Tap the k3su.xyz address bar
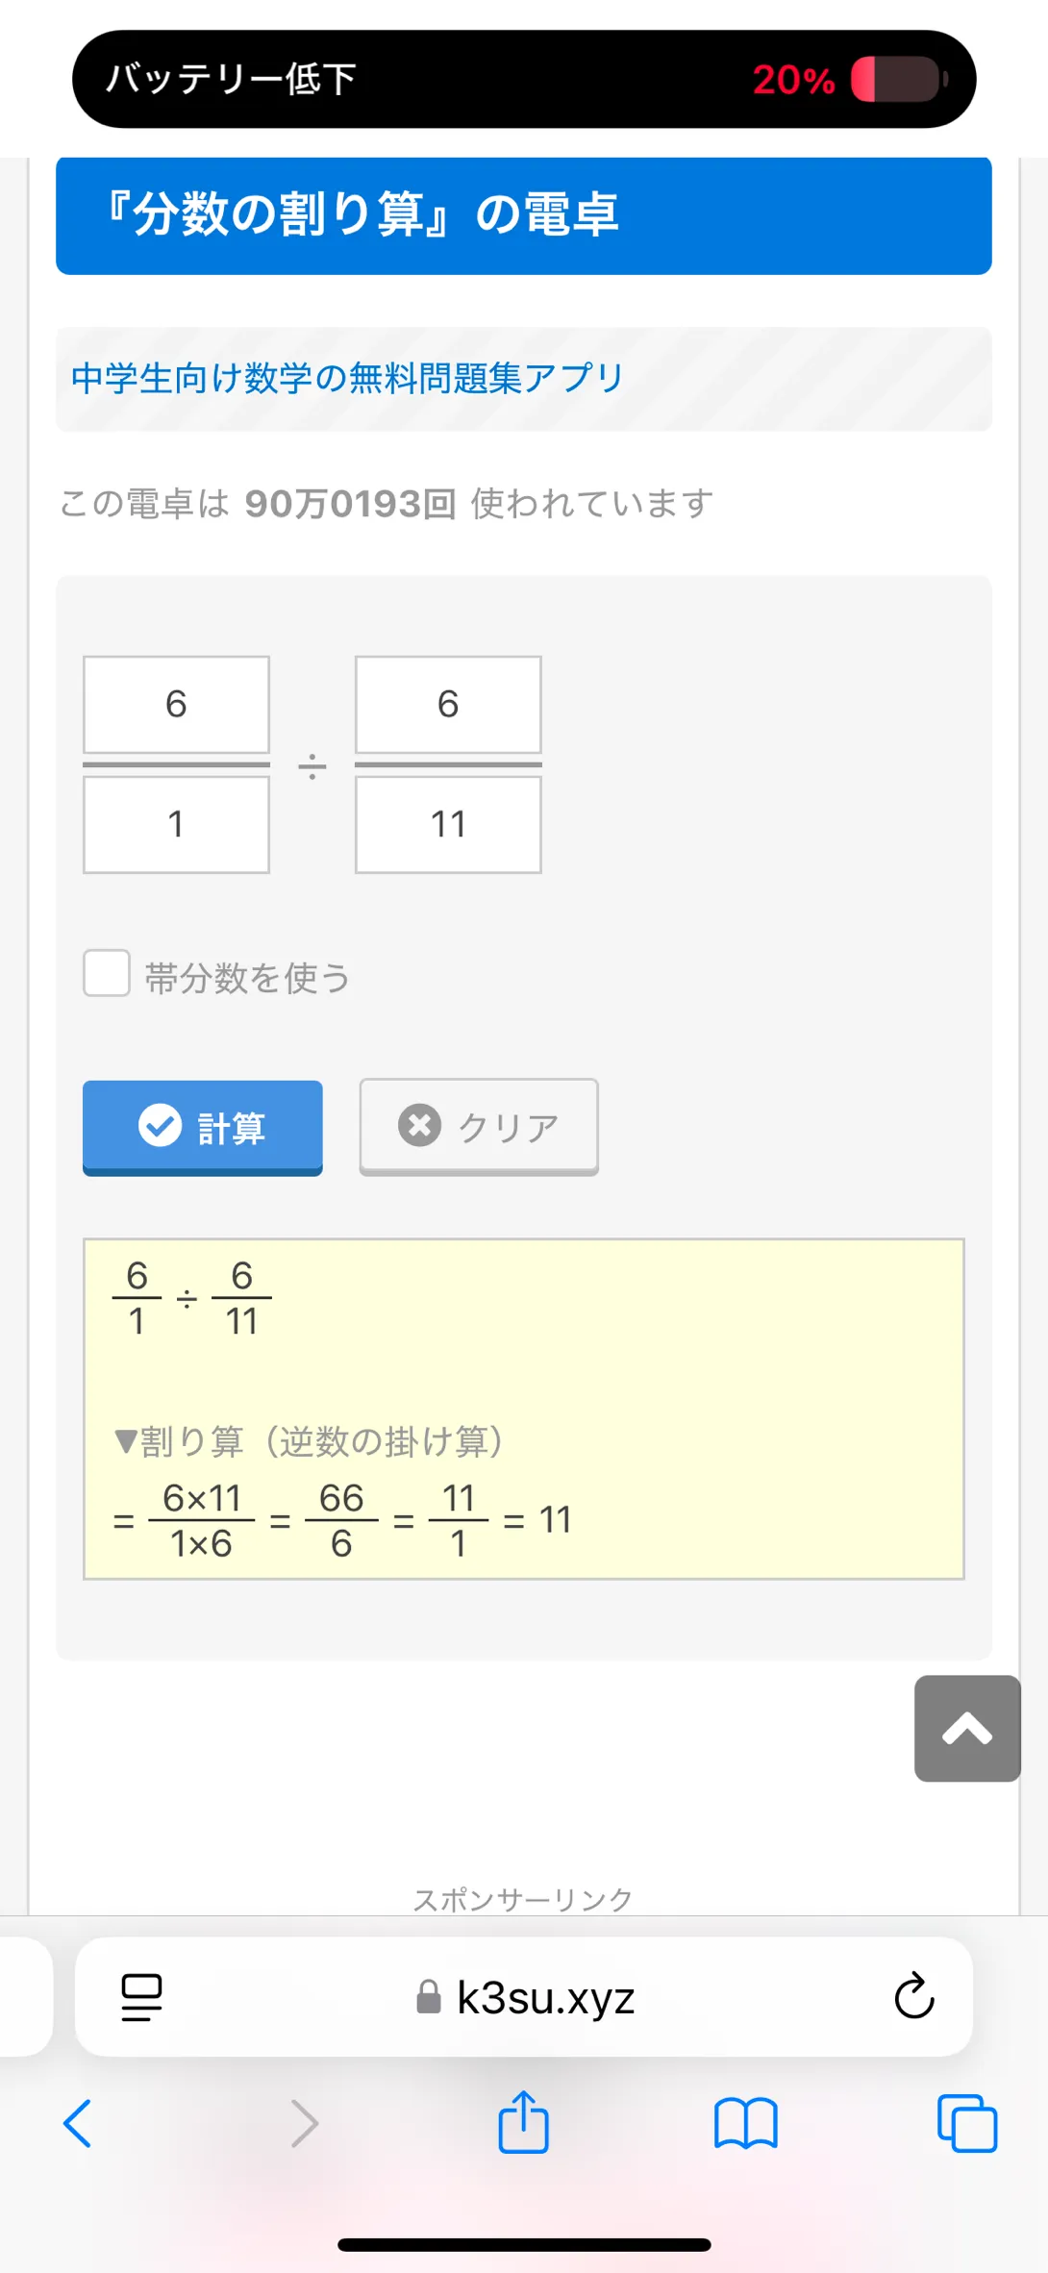 524,1997
